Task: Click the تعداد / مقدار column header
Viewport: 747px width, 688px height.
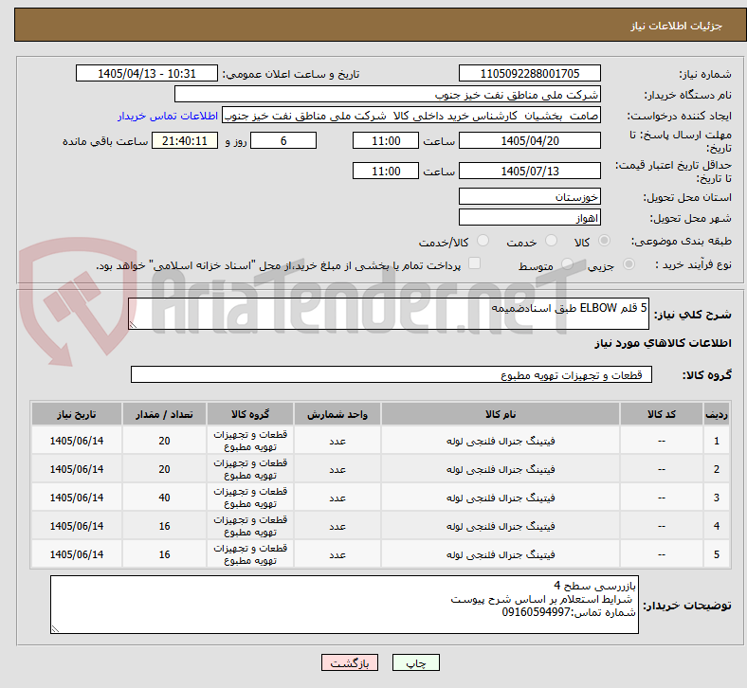Action: pyautogui.click(x=164, y=414)
